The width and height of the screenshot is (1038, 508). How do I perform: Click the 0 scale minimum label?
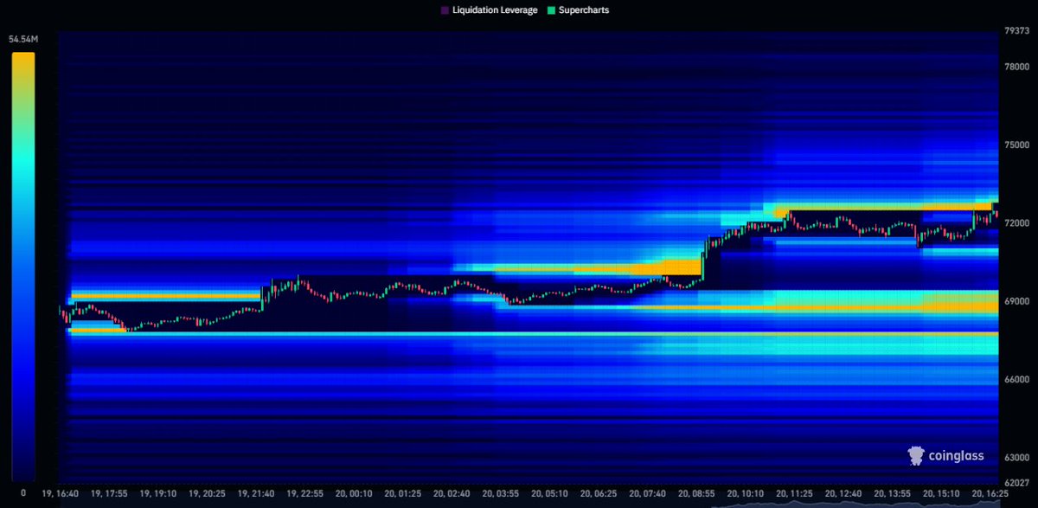point(23,492)
